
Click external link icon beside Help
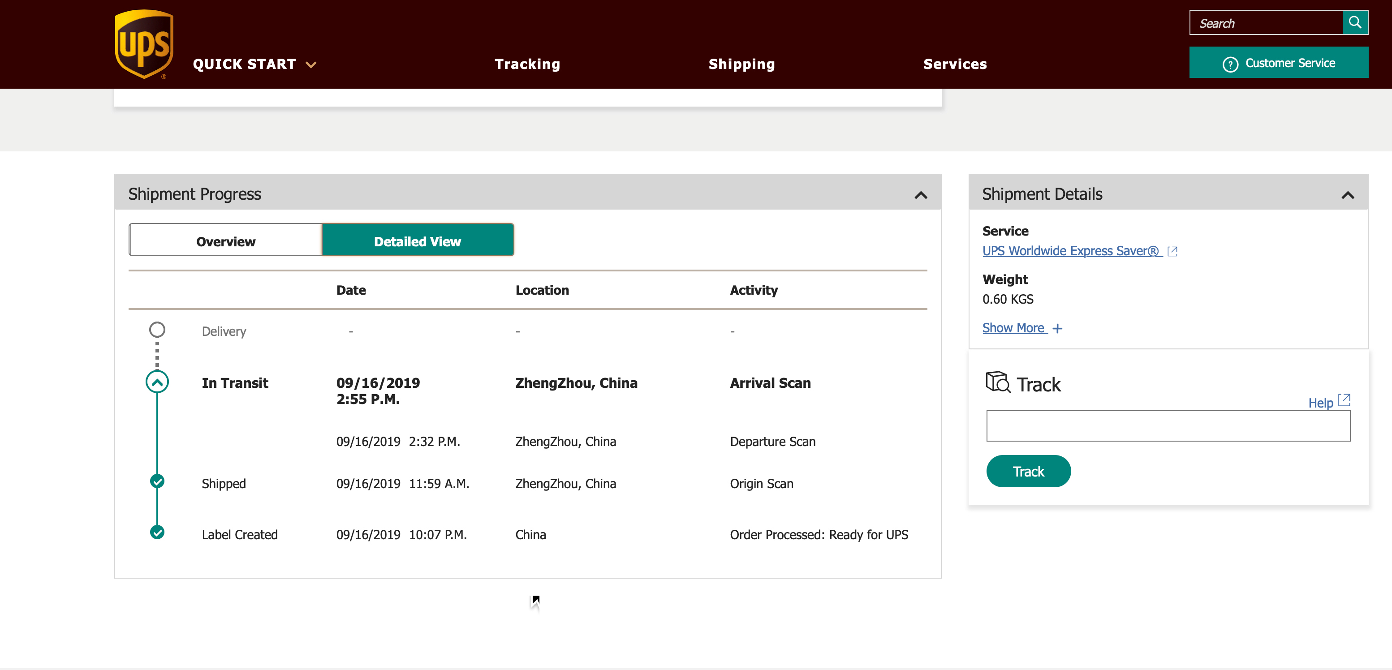[1344, 400]
